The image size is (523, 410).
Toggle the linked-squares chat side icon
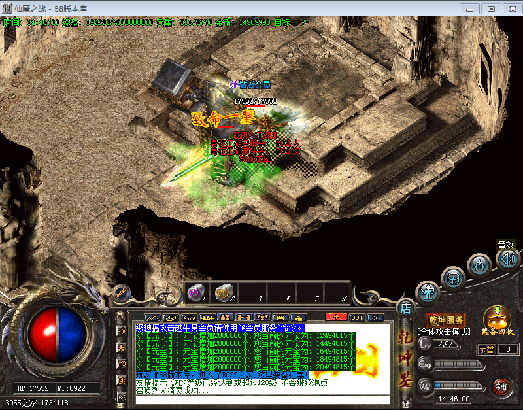(x=122, y=364)
